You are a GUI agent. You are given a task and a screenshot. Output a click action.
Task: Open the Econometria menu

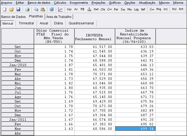click(79, 3)
